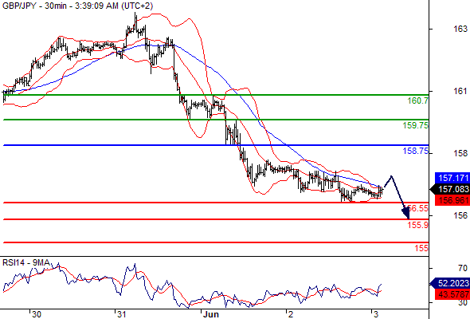Click the green 160.7 resistance line label
This screenshot has width=470, height=319.
(418, 100)
